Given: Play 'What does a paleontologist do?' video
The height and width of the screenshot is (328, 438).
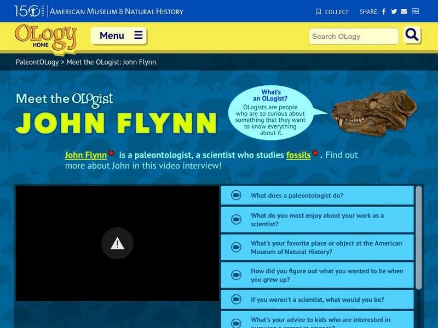Looking at the screenshot, I should (x=318, y=195).
